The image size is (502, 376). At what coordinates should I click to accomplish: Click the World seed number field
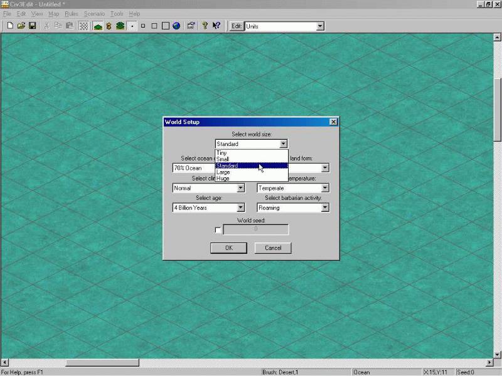(256, 229)
